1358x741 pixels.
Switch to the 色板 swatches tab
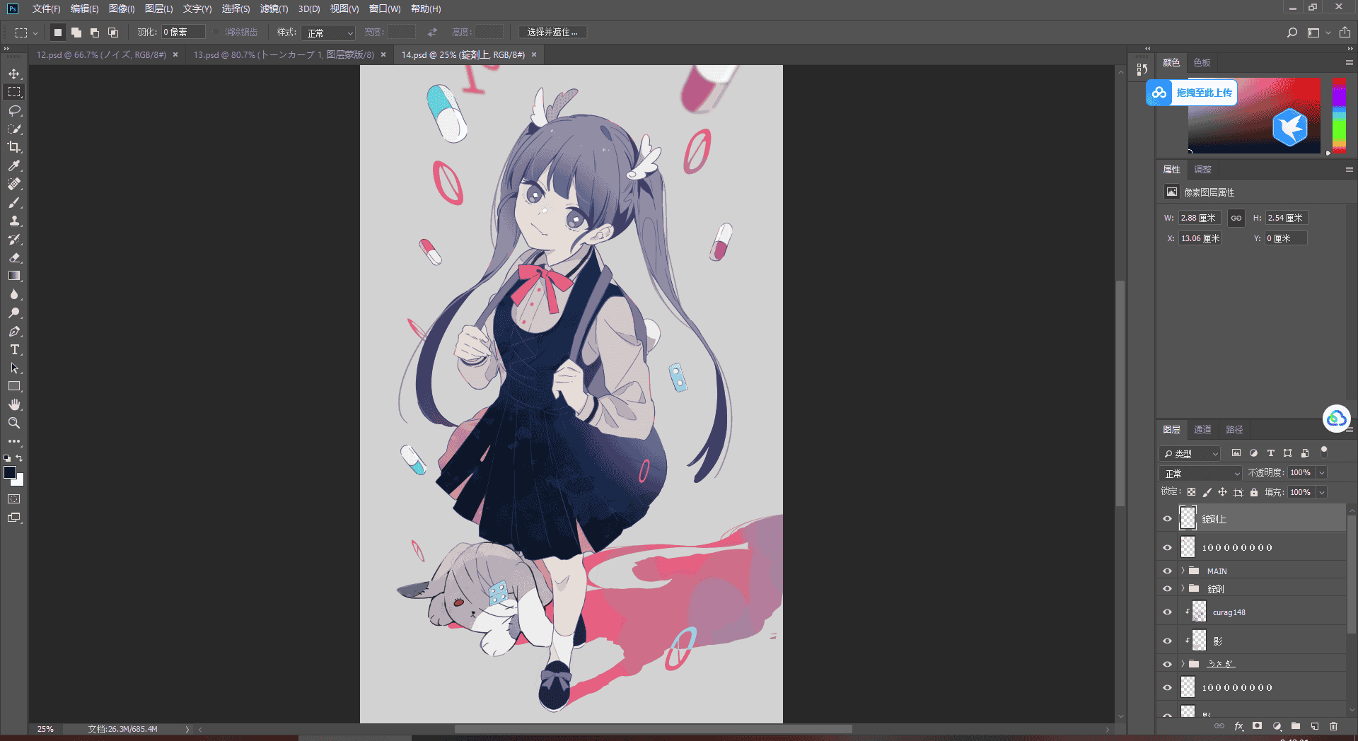pos(1202,63)
